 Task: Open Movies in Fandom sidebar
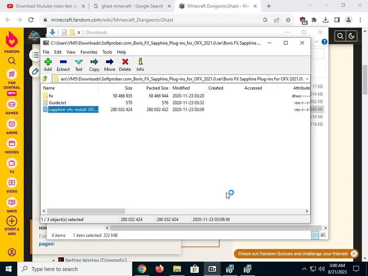pos(12,147)
